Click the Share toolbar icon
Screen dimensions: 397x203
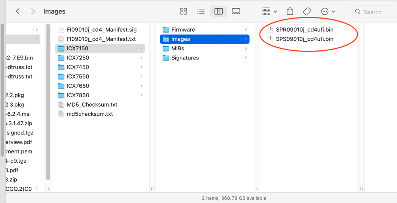tap(290, 11)
